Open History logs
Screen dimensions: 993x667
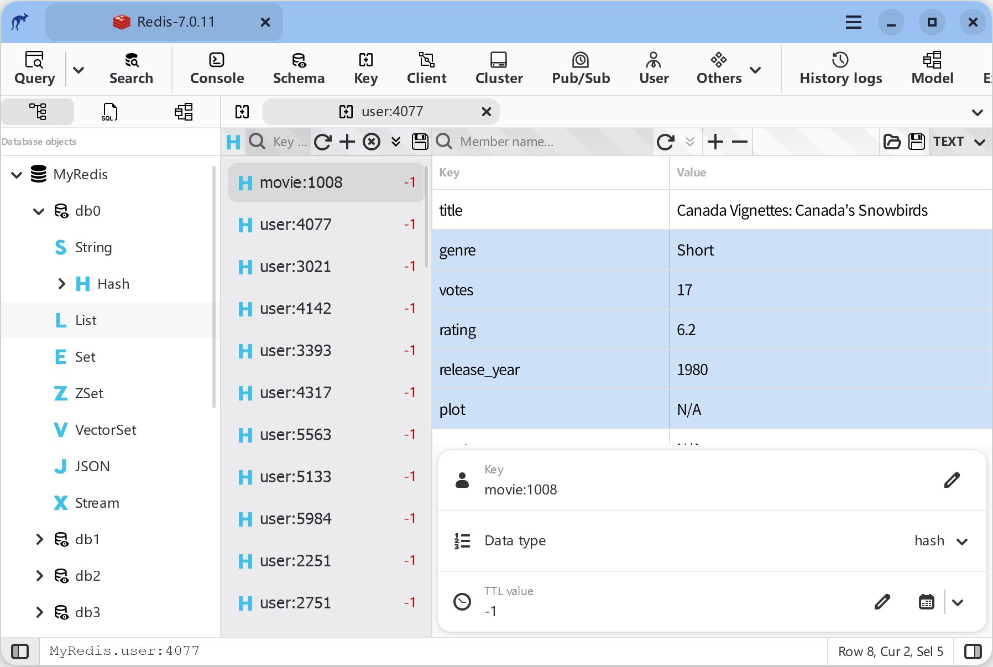pos(840,69)
